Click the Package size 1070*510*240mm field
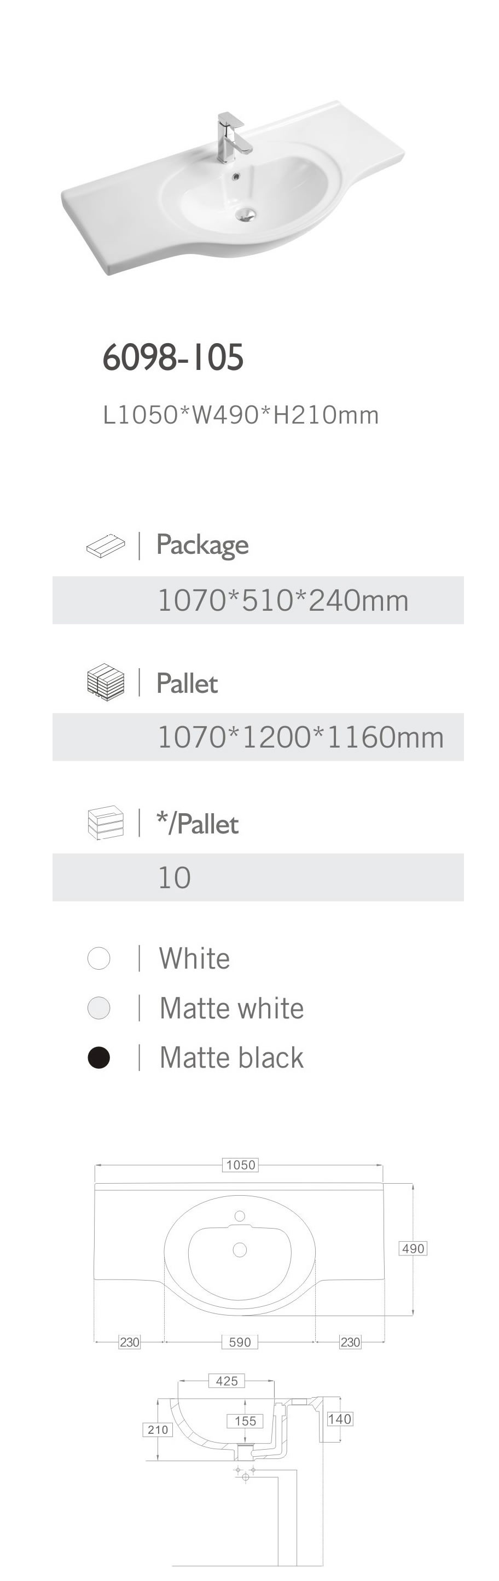The image size is (499, 1581). (283, 600)
